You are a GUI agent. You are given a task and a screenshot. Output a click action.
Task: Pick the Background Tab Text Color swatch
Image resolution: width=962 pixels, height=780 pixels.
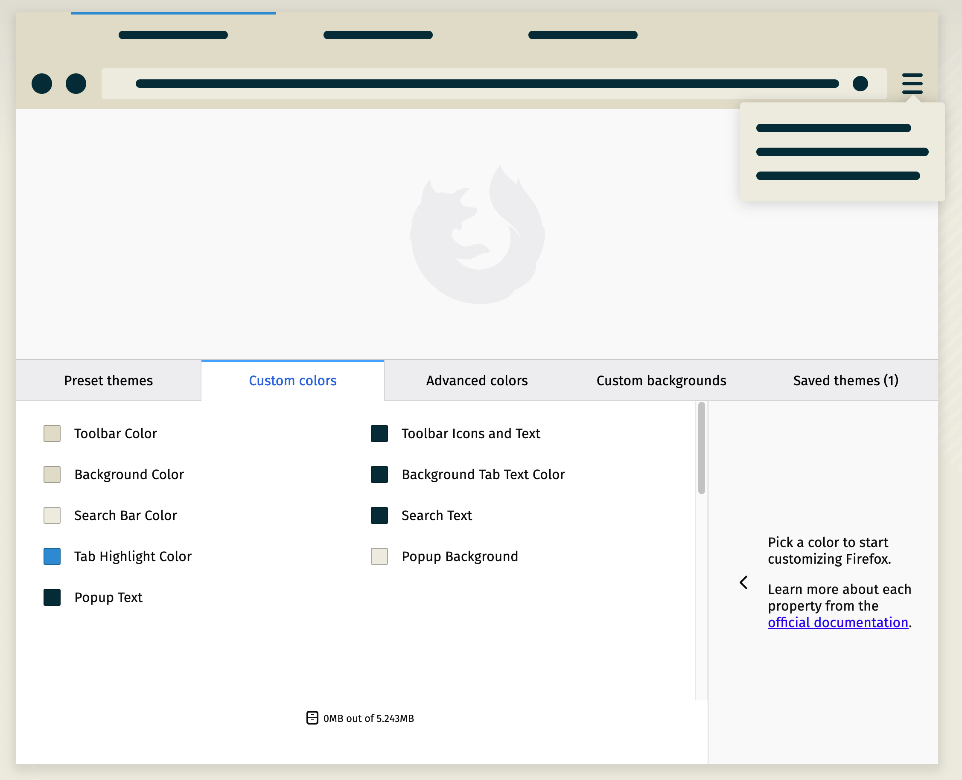379,474
